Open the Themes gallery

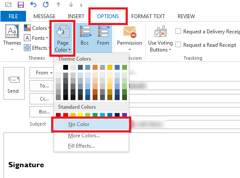12,38
